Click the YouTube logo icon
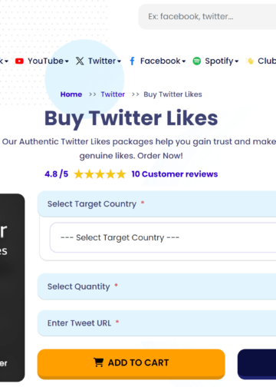276x387 pixels. pos(19,61)
